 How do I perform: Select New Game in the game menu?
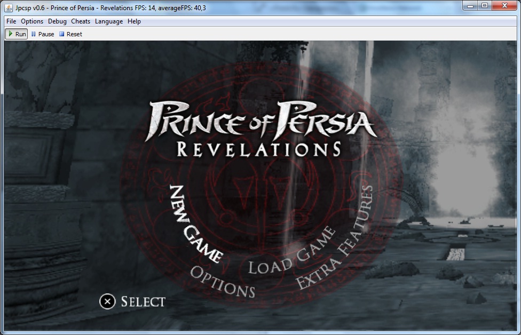tap(196, 224)
